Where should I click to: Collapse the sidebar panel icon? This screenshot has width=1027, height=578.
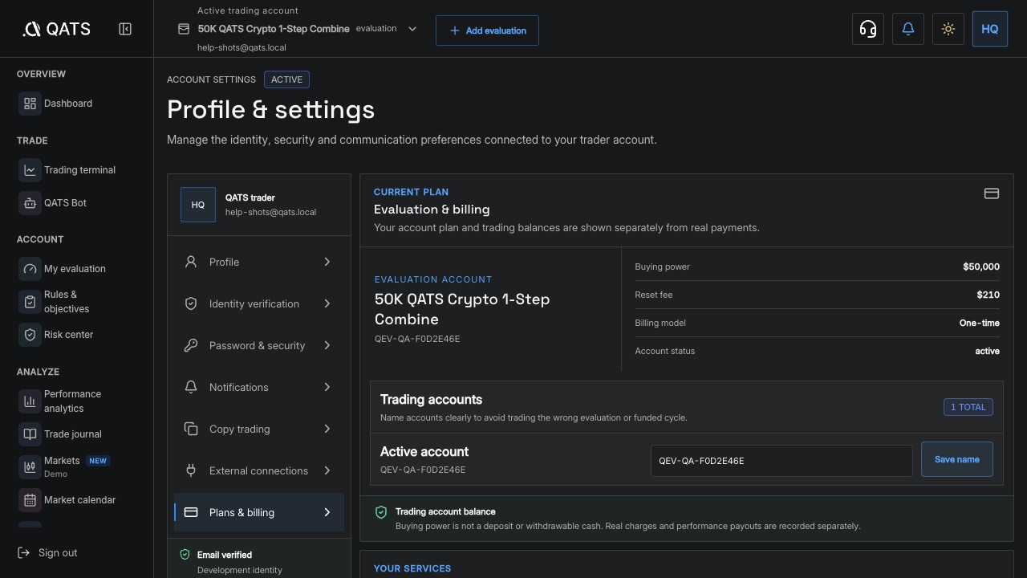tap(125, 29)
